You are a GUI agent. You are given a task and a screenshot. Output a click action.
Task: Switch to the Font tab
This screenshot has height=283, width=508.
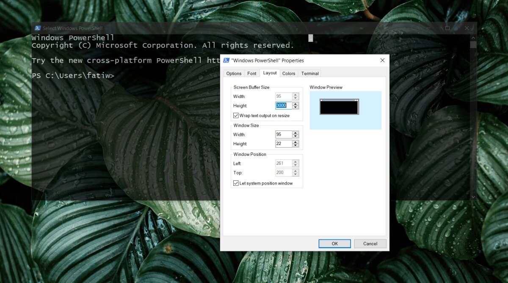251,73
